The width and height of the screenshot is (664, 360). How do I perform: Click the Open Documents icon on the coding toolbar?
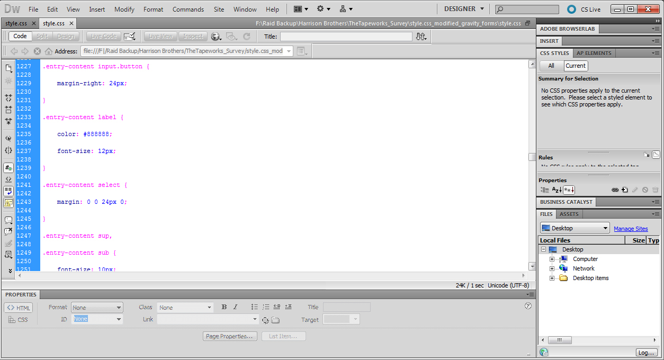click(8, 68)
